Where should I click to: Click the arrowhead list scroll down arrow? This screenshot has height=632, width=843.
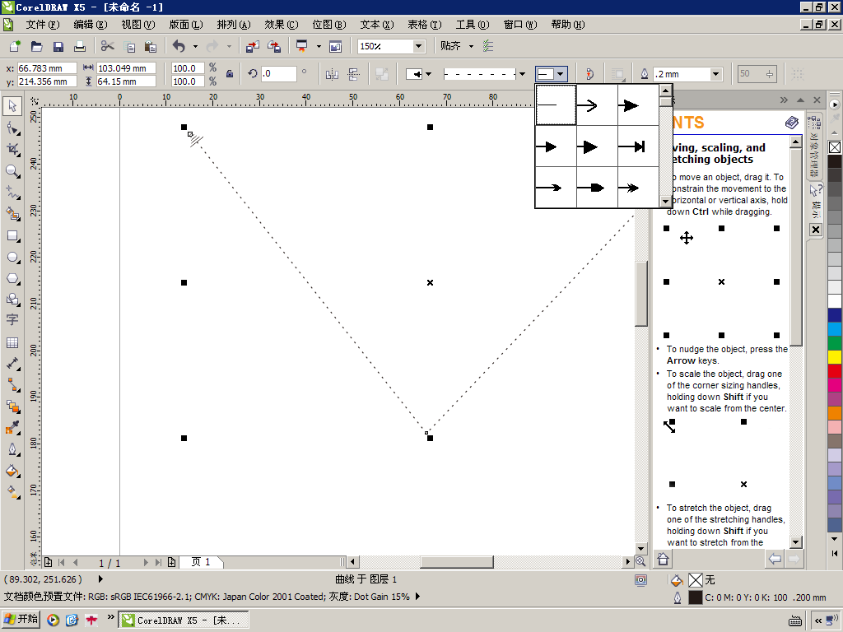pos(665,202)
